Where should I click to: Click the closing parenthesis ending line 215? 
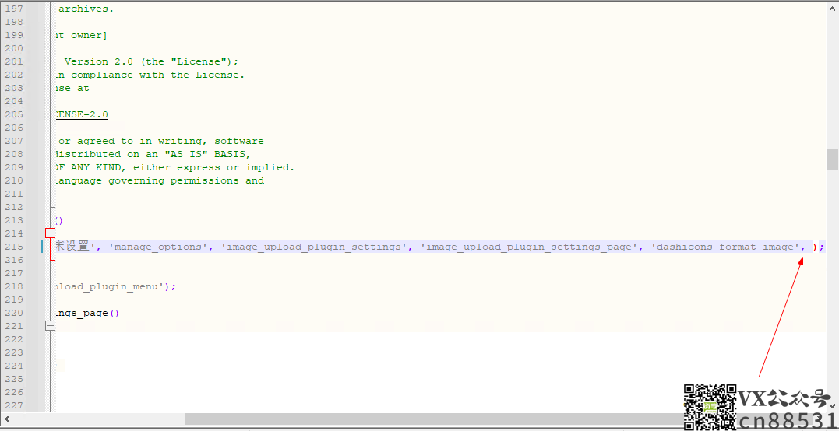(815, 247)
